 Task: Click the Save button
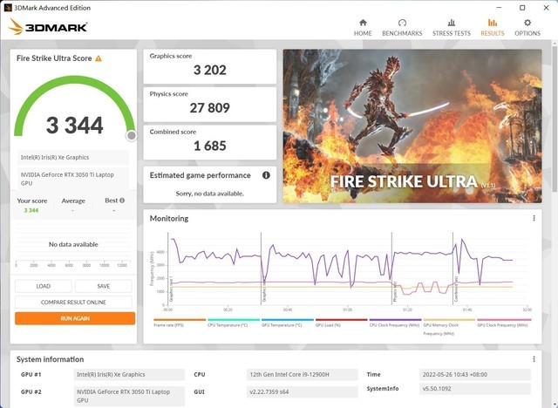tap(103, 286)
